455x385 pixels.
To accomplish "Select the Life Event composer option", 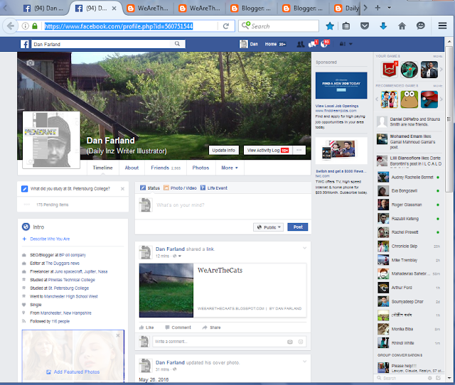I will coord(214,188).
